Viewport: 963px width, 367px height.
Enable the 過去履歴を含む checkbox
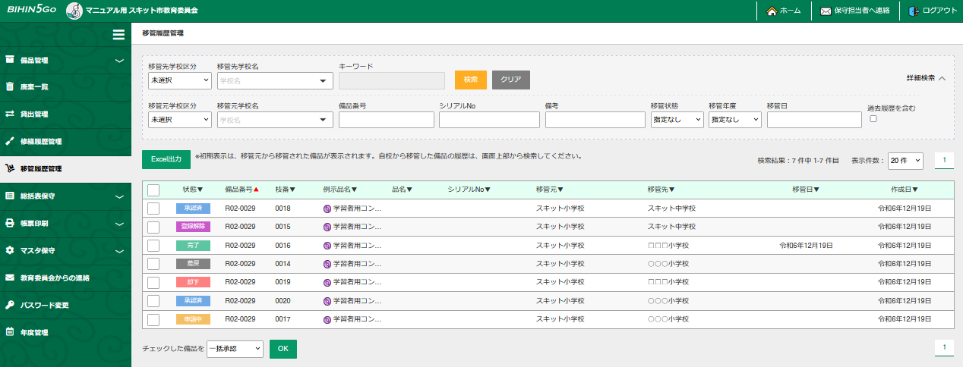pos(873,119)
